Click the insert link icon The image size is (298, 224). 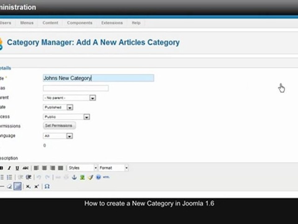[58, 177]
